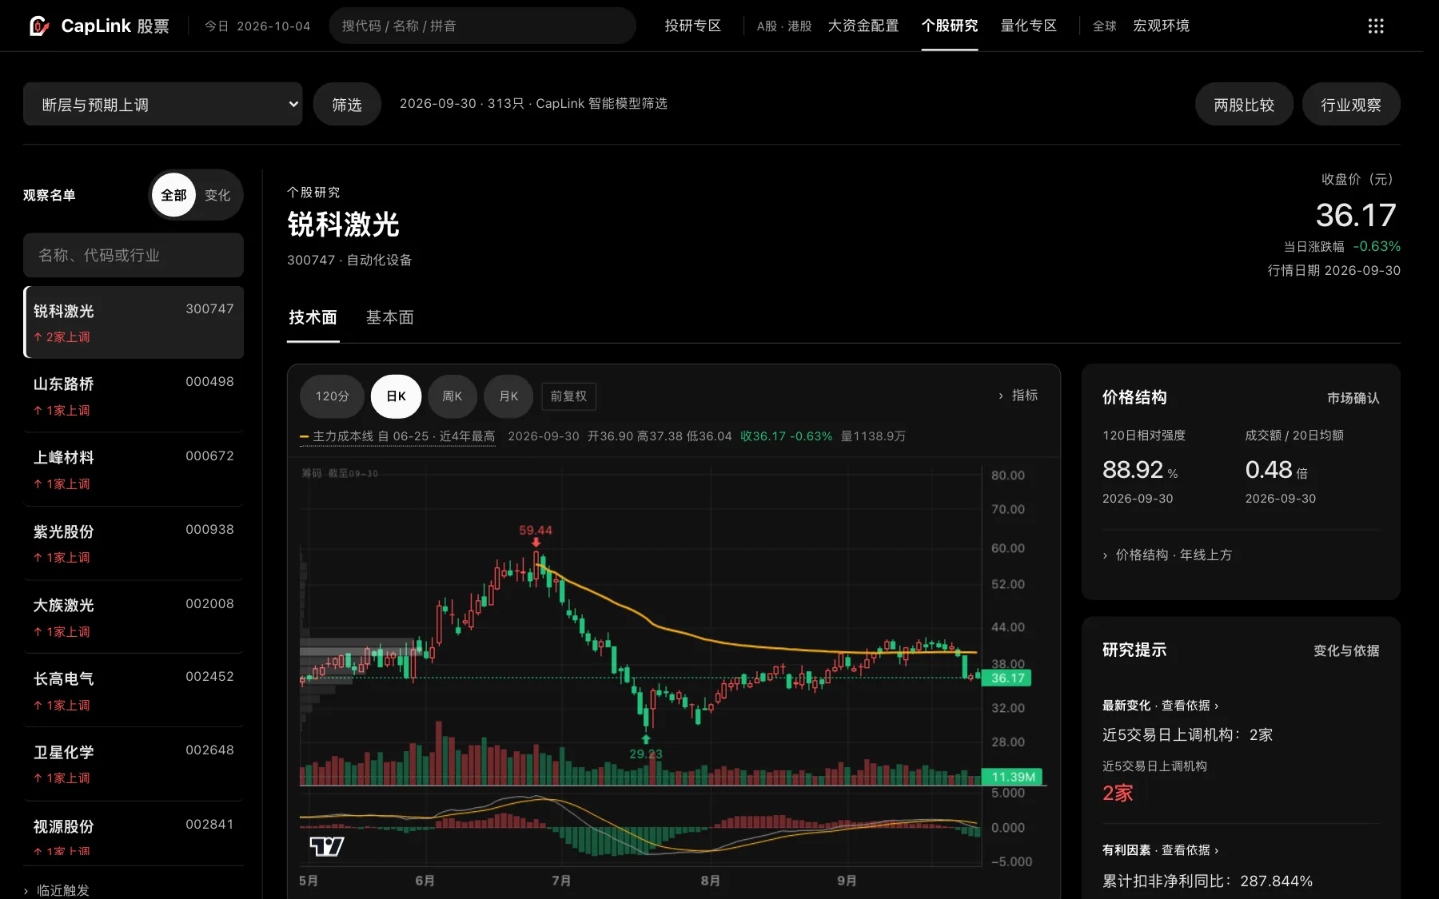Image resolution: width=1439 pixels, height=899 pixels.
Task: Expand the 指标 indicators panel
Action: click(x=1018, y=396)
